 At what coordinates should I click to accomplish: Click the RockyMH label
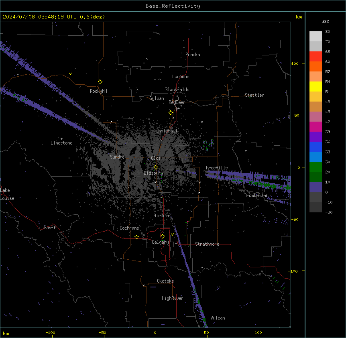point(98,91)
